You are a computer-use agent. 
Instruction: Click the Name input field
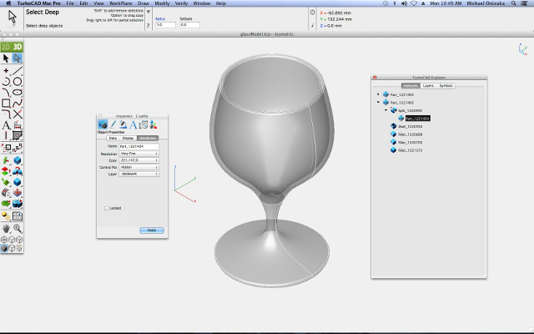[x=139, y=146]
